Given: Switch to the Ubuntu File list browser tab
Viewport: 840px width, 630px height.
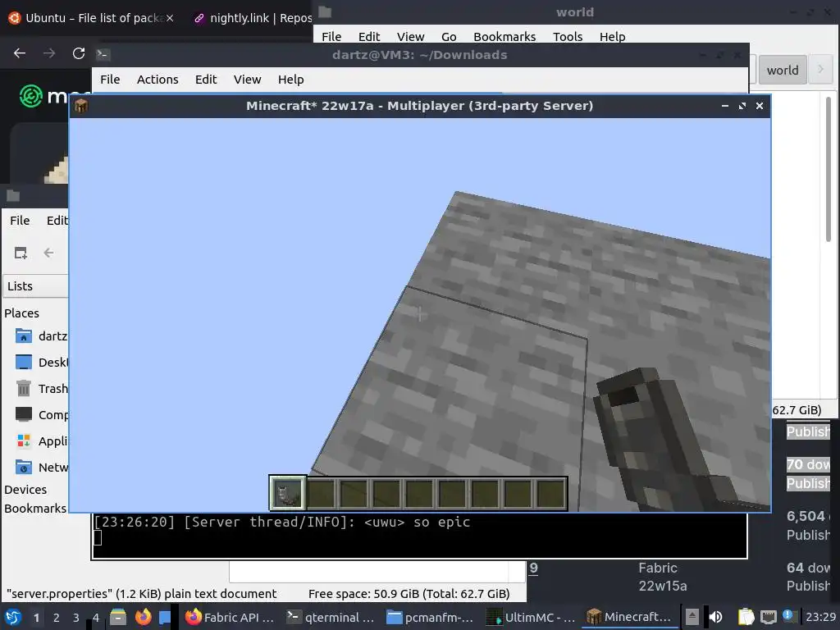Looking at the screenshot, I should click(x=91, y=18).
